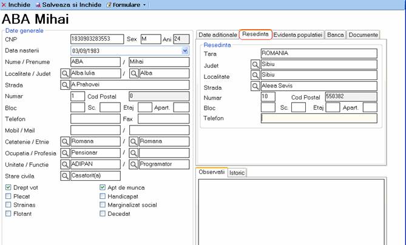Click search icon beside Strada A.Prahovei

[x=65, y=85]
